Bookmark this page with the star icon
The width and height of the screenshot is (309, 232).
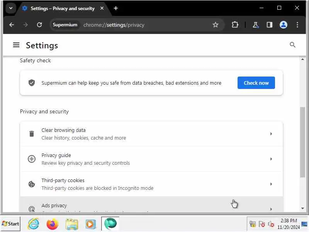pos(216,25)
